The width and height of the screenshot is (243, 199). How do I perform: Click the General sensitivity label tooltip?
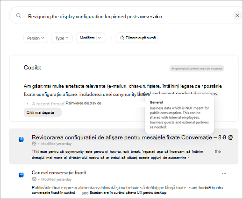[179, 115]
